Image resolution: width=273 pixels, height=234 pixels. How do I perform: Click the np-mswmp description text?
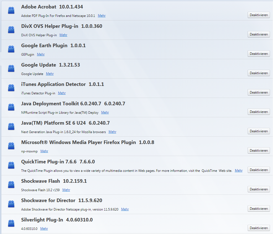click(x=30, y=151)
